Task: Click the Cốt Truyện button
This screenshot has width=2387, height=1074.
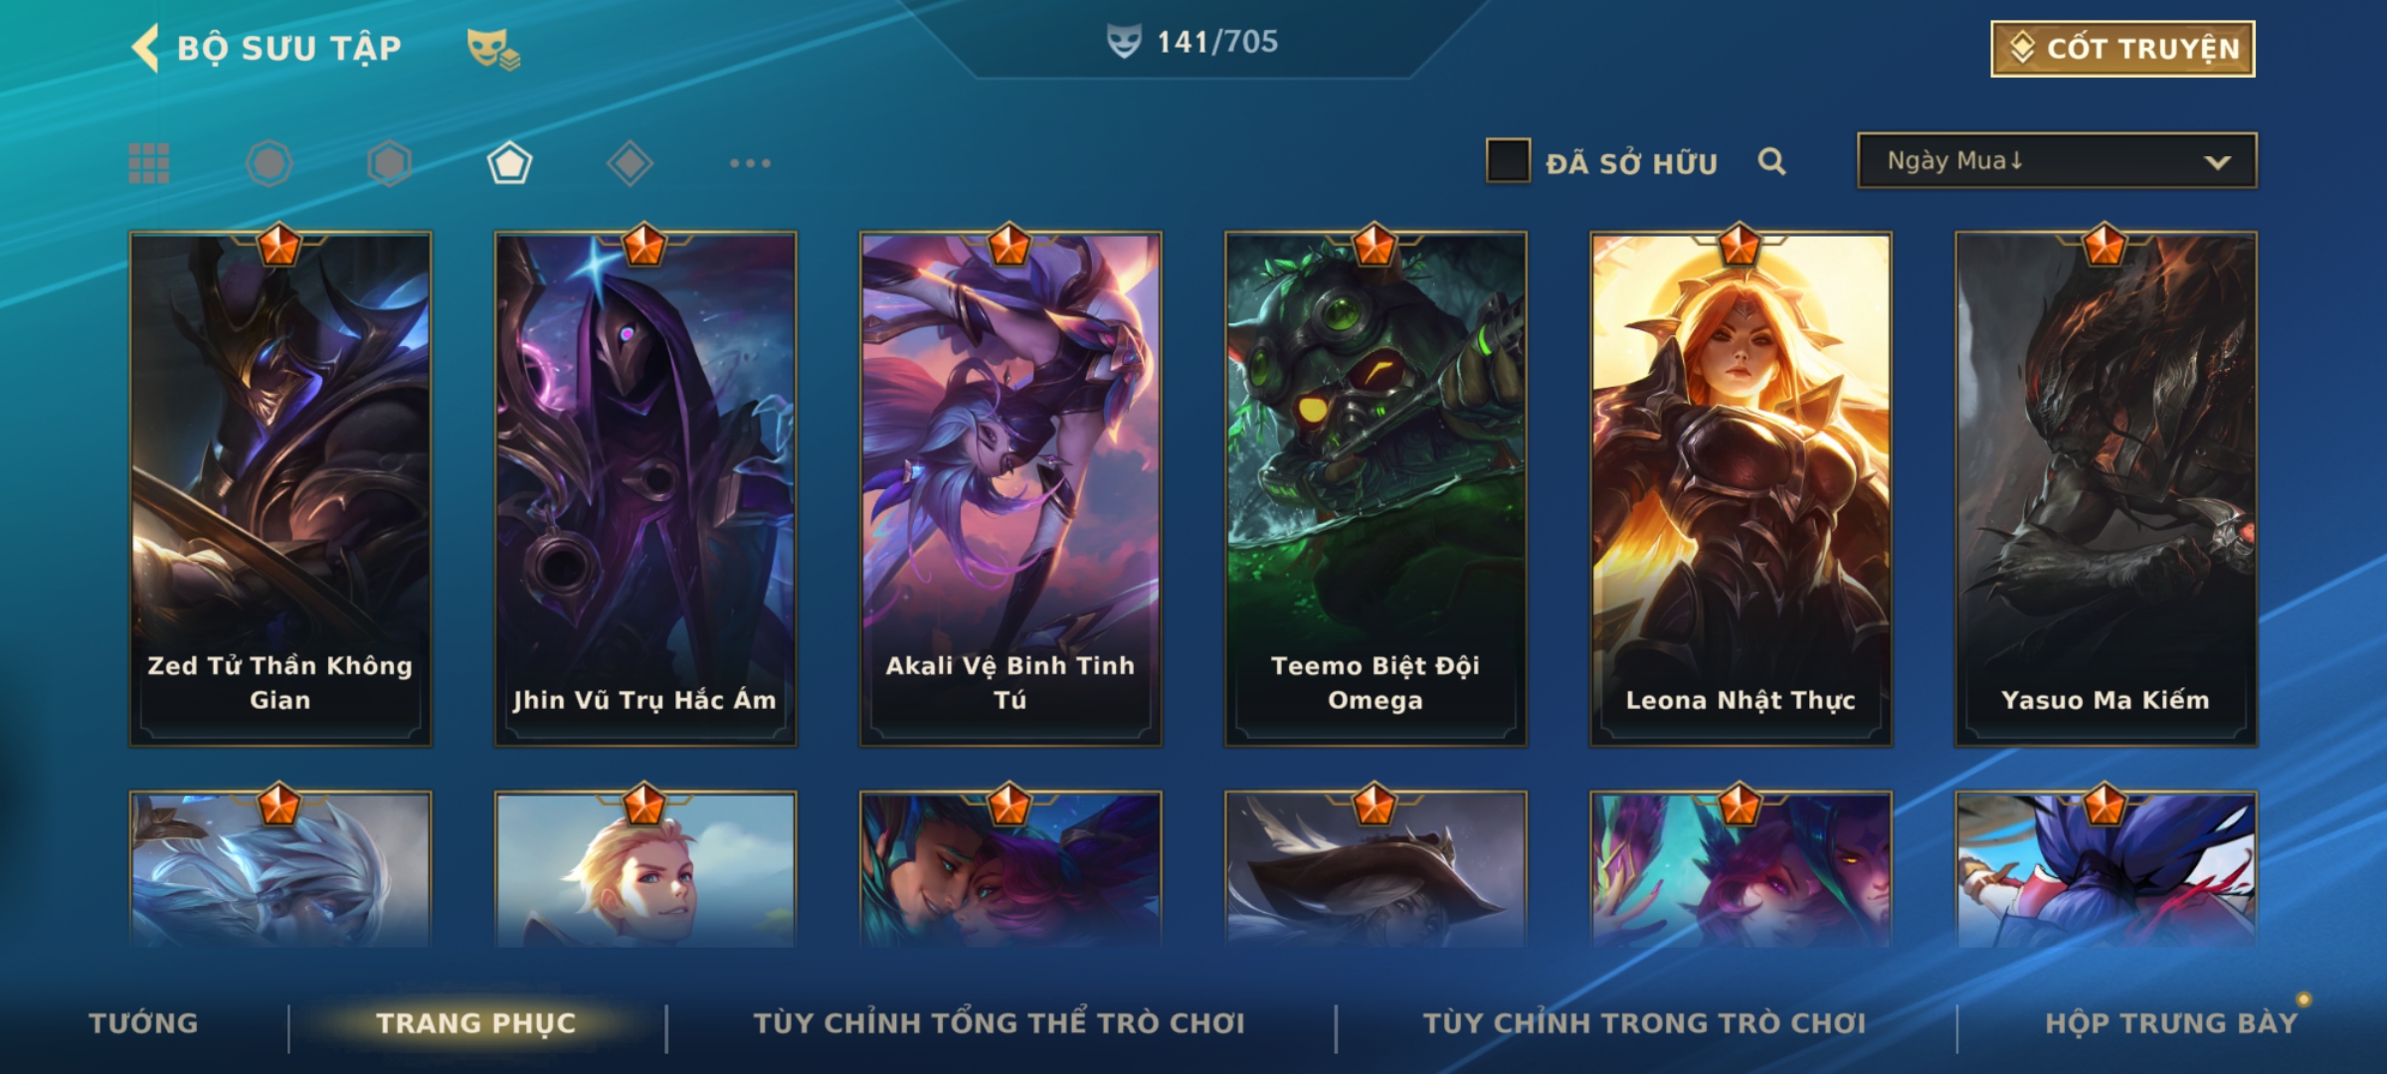Action: (2122, 49)
